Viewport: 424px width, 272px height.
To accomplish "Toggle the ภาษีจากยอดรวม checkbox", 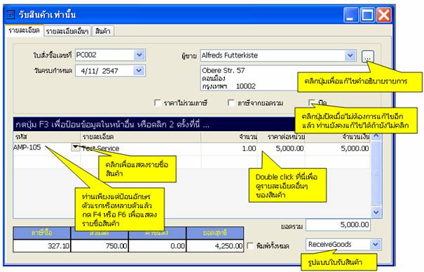I will coord(231,103).
